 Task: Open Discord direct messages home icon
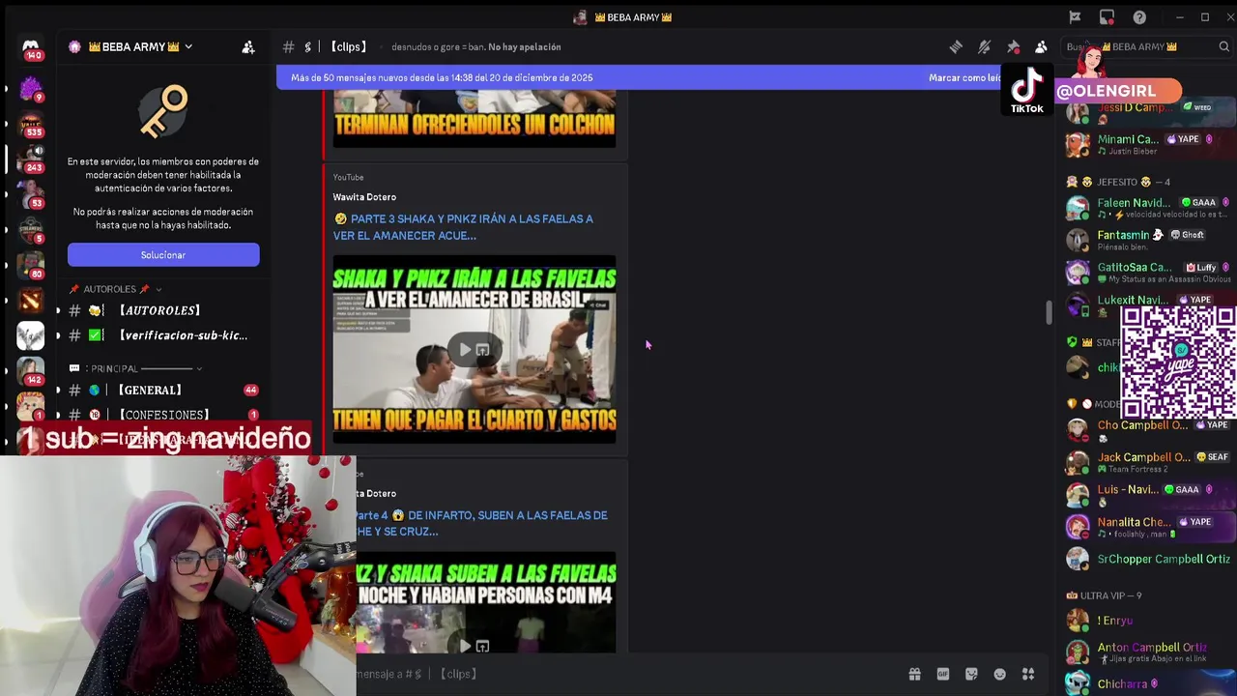pos(31,49)
